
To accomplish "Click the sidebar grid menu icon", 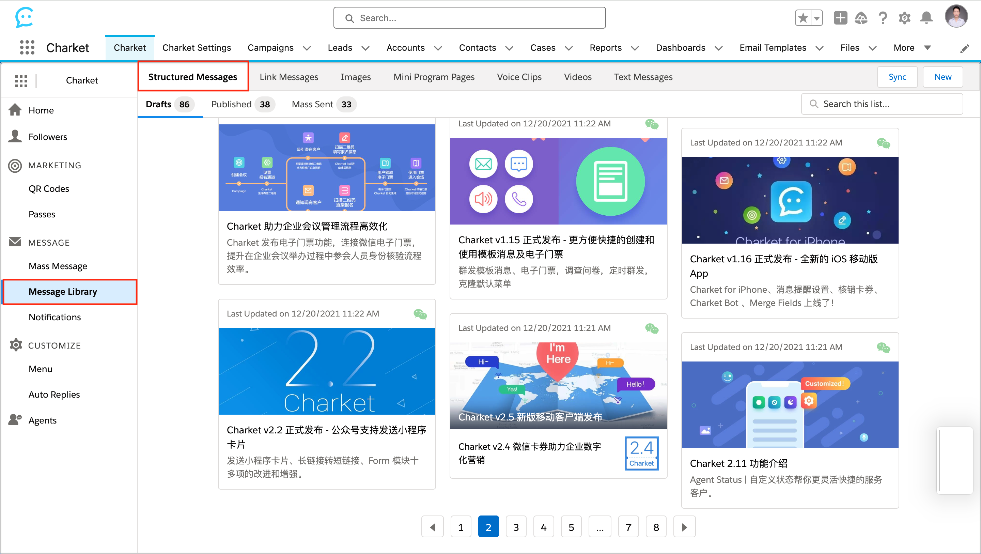I will coord(21,80).
